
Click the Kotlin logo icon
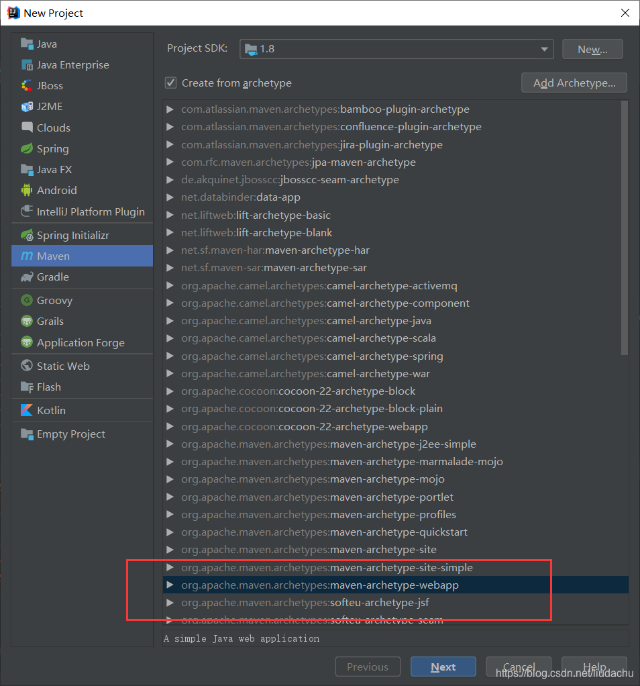coord(27,410)
